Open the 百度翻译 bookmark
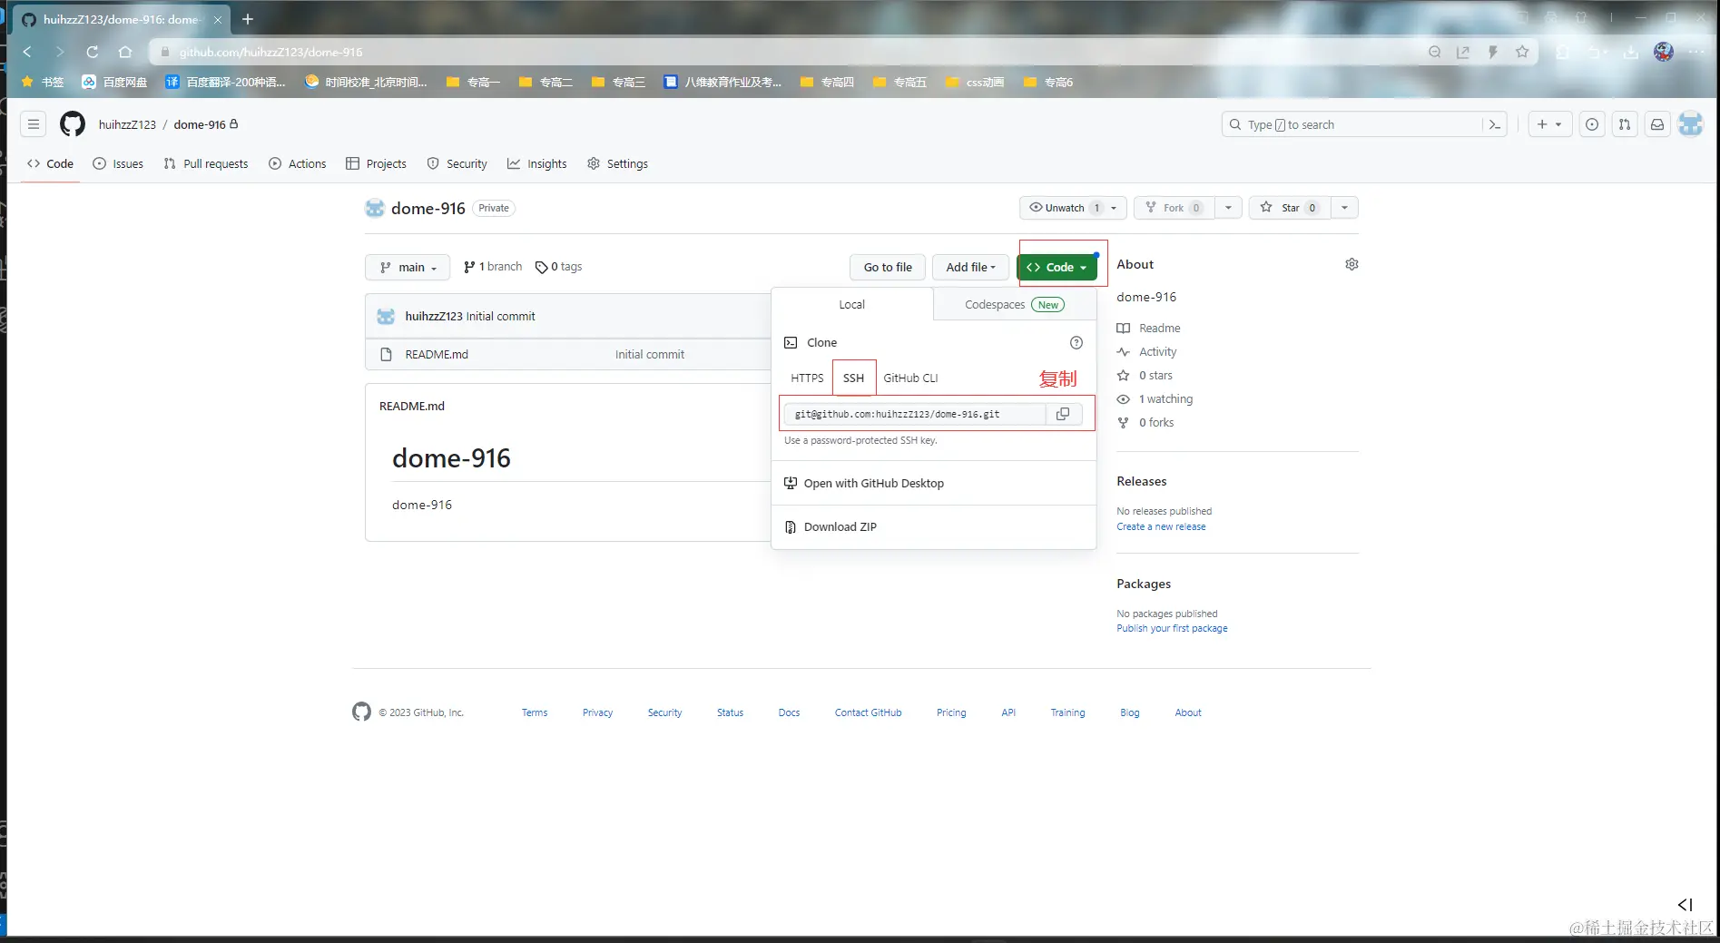The height and width of the screenshot is (943, 1720). click(x=225, y=82)
